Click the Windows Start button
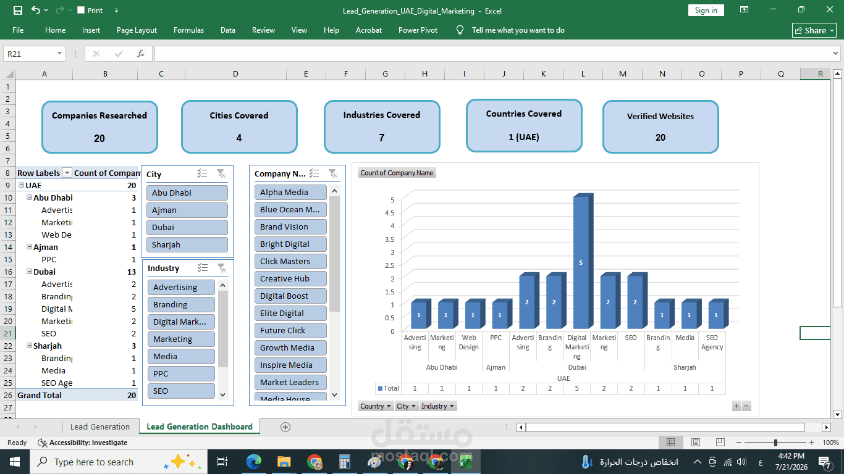844x474 pixels. (x=14, y=462)
